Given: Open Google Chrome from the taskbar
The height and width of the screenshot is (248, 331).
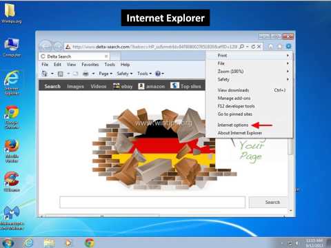Looking at the screenshot, I should coord(90,242).
